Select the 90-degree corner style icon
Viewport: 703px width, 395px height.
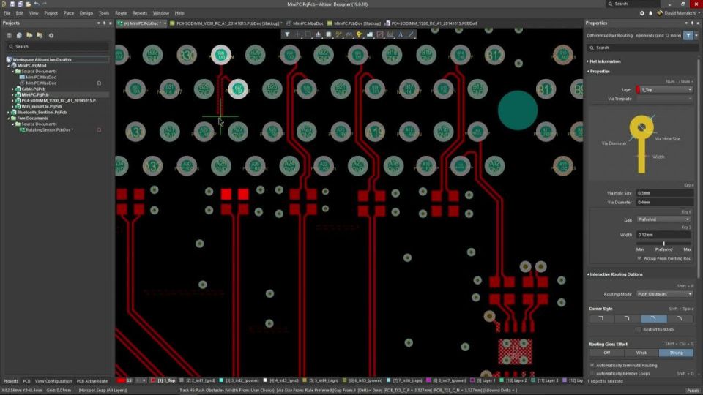click(601, 319)
